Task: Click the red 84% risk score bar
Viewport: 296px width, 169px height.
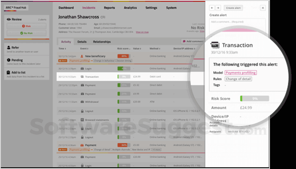Action: (x=124, y=145)
